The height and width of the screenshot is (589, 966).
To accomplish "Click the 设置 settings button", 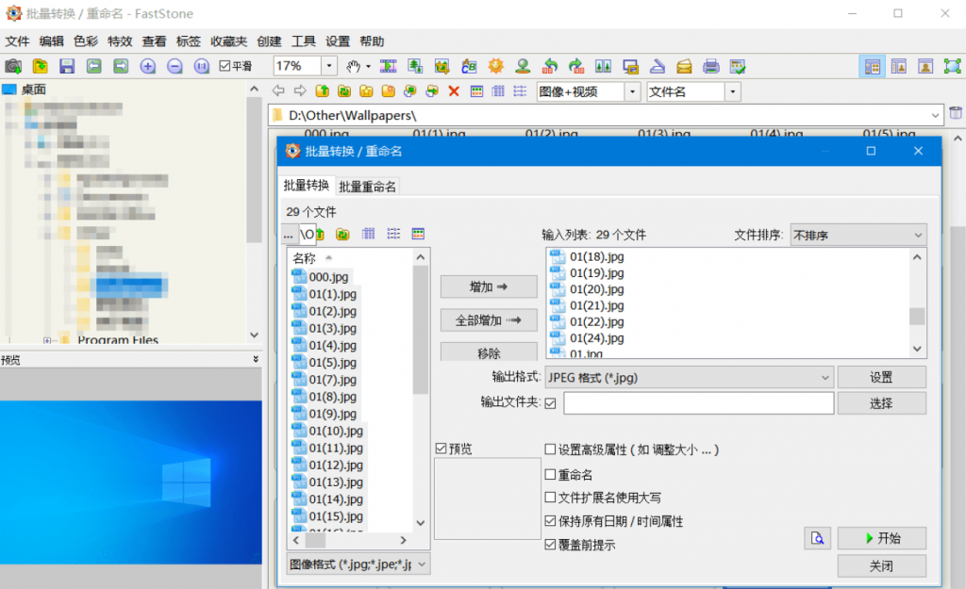I will click(881, 377).
